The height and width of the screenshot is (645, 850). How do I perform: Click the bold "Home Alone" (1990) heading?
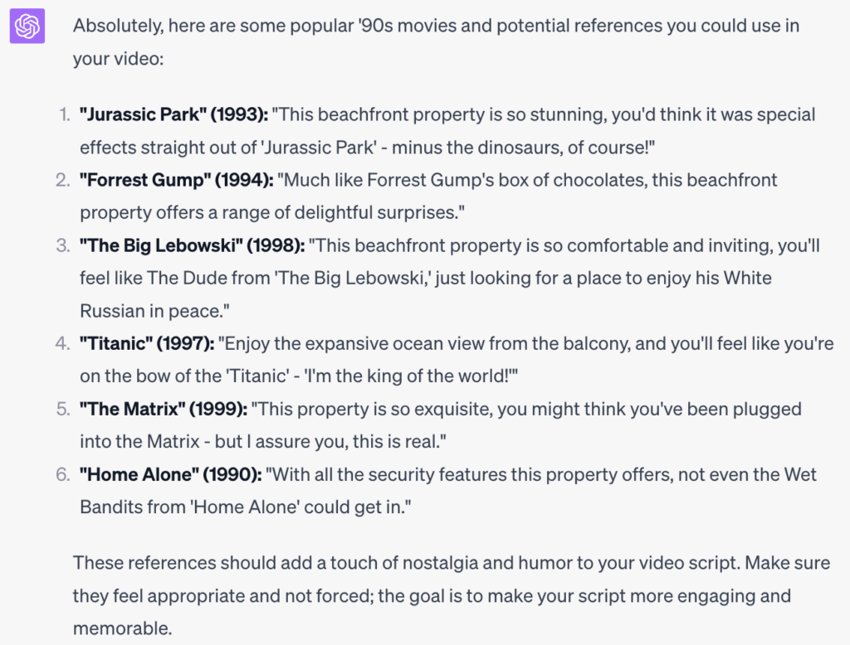170,474
